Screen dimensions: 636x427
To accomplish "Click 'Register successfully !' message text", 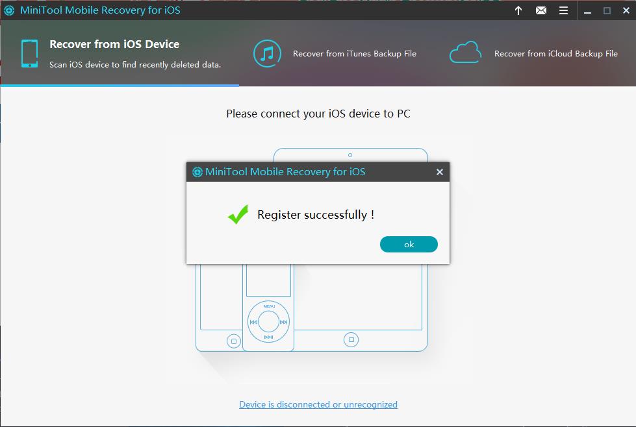I will point(316,215).
